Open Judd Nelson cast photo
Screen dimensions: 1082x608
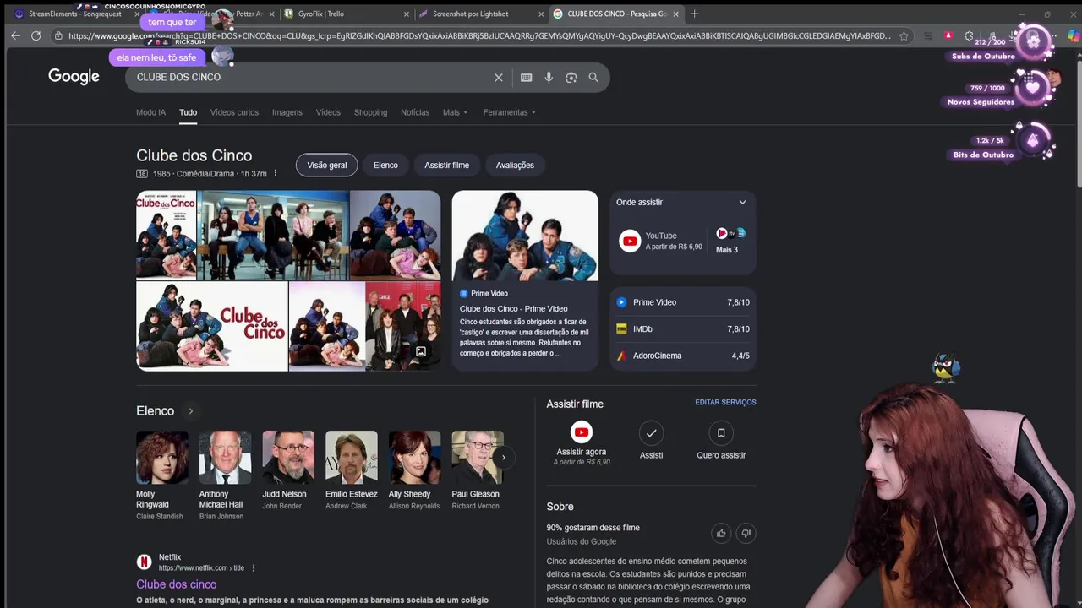[x=288, y=457]
